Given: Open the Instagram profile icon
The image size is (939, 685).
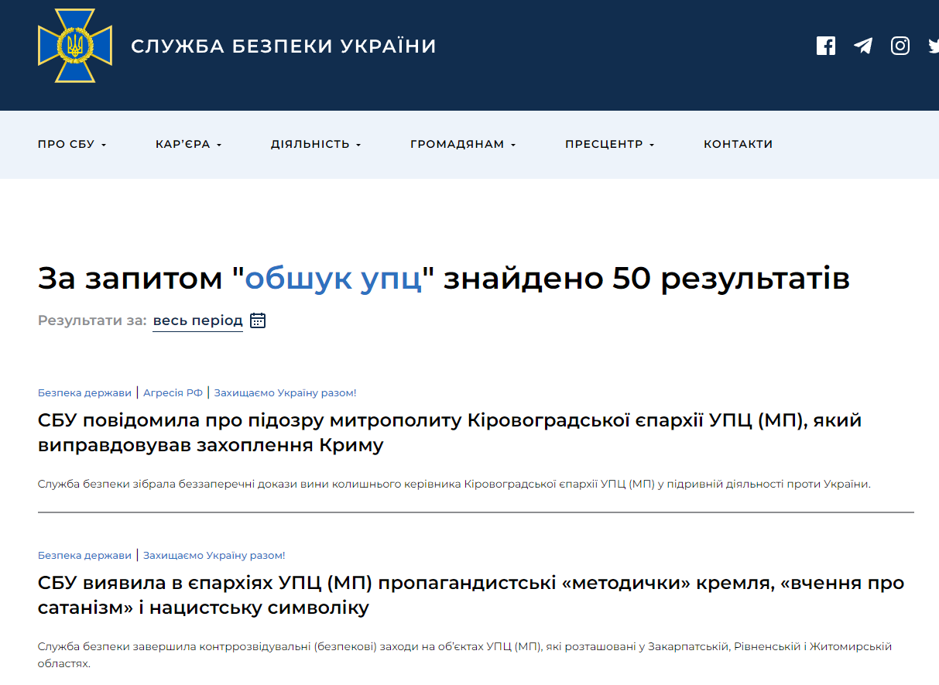Looking at the screenshot, I should (900, 46).
